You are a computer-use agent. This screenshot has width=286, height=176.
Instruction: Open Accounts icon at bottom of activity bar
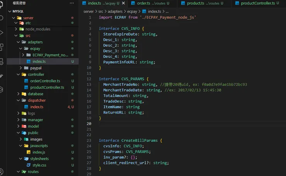pos(2,171)
